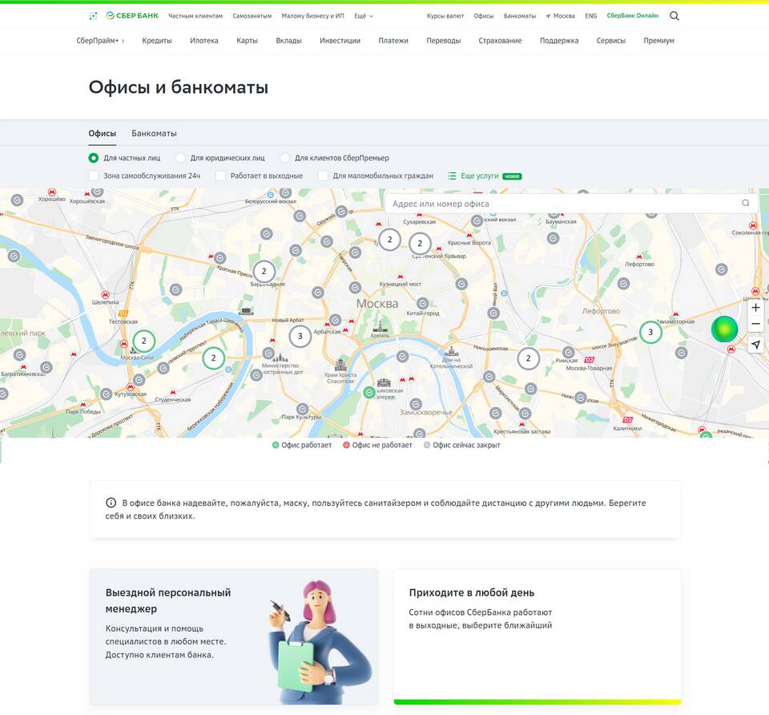Click the magnifier inside the address search box
The image size is (769, 715).
(746, 203)
